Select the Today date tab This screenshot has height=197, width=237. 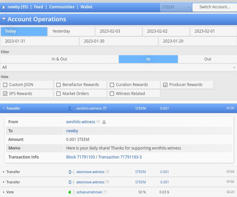tap(24, 31)
